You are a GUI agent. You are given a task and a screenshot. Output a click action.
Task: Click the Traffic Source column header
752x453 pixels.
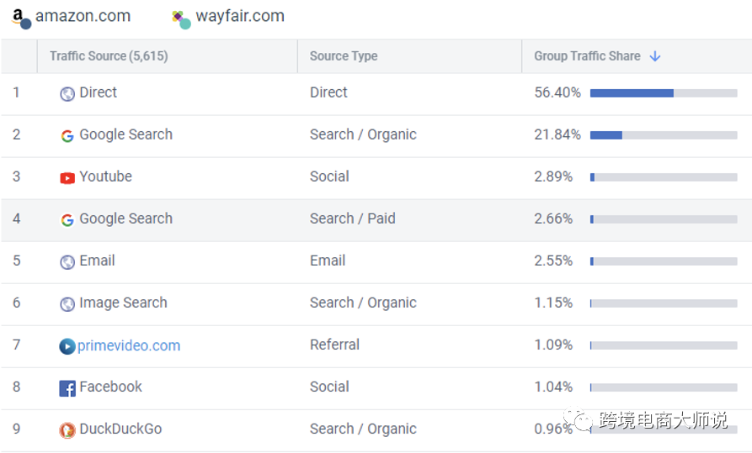[x=109, y=56]
